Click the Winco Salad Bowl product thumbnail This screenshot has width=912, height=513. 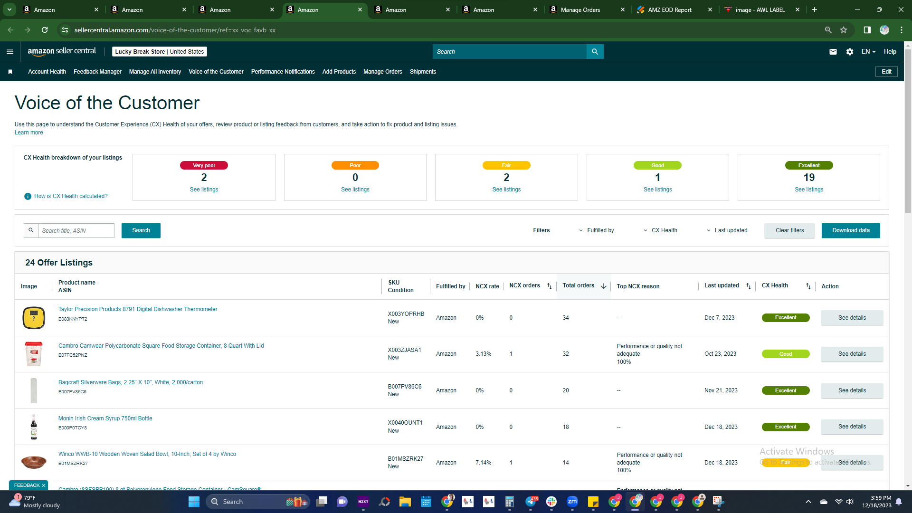34,462
